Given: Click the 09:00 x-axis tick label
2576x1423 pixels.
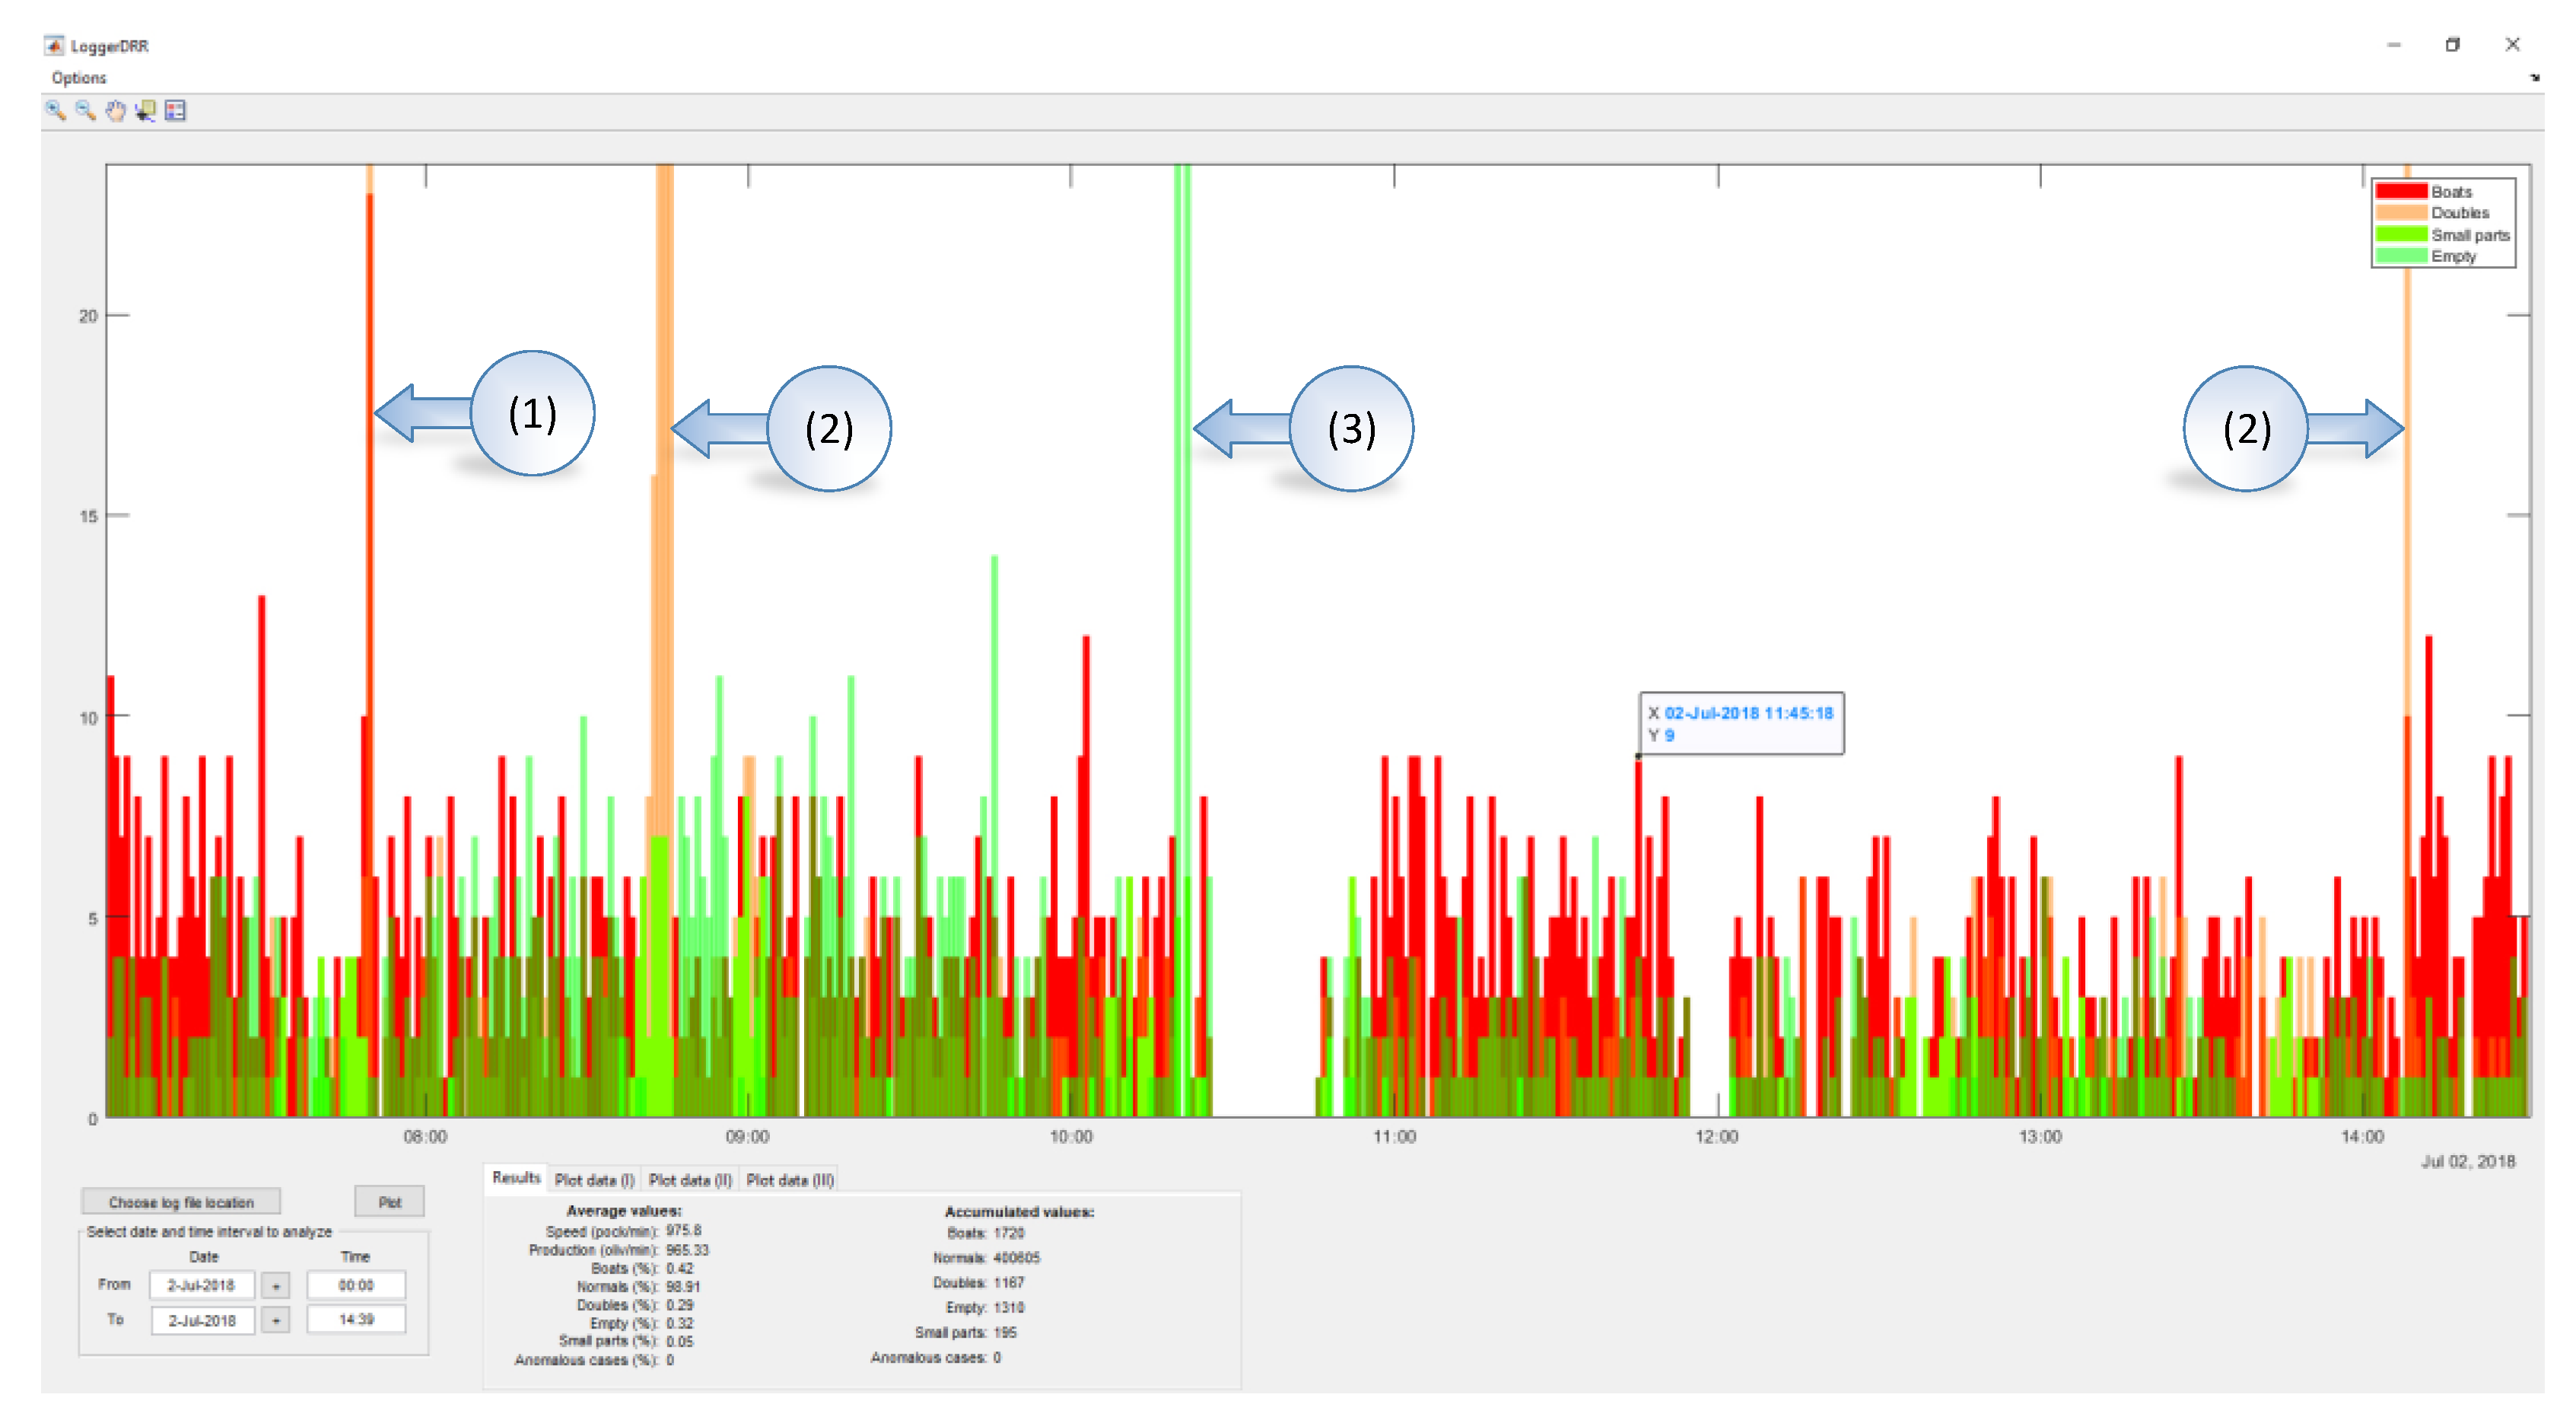Looking at the screenshot, I should 747,1138.
